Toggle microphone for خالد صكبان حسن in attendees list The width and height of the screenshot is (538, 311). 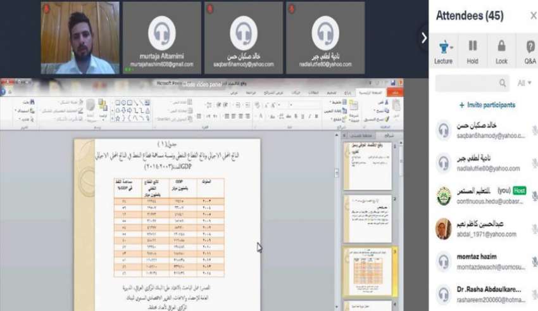[x=534, y=130]
